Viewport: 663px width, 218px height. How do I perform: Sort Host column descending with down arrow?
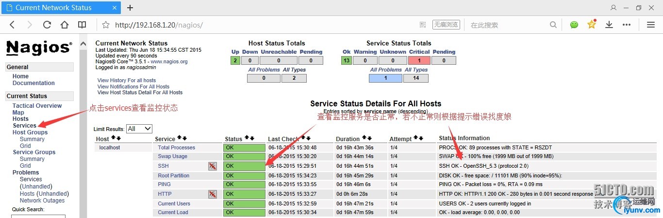click(118, 138)
